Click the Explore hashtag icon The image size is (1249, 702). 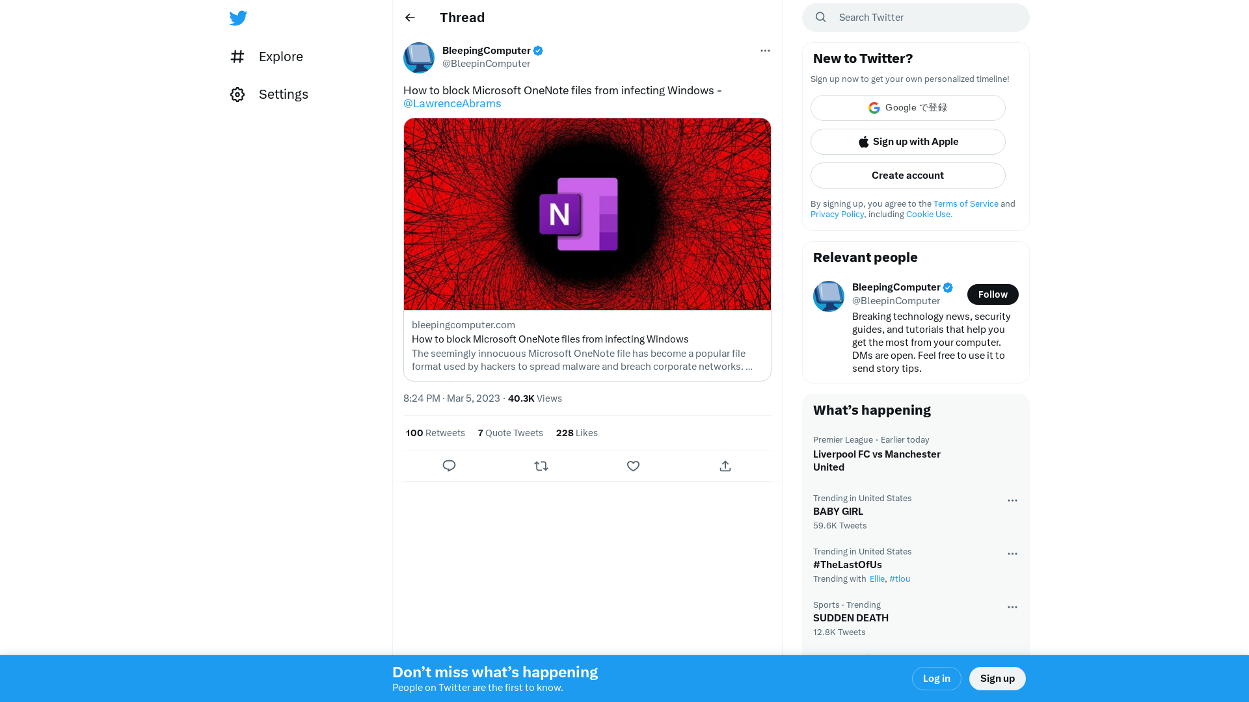(x=237, y=57)
